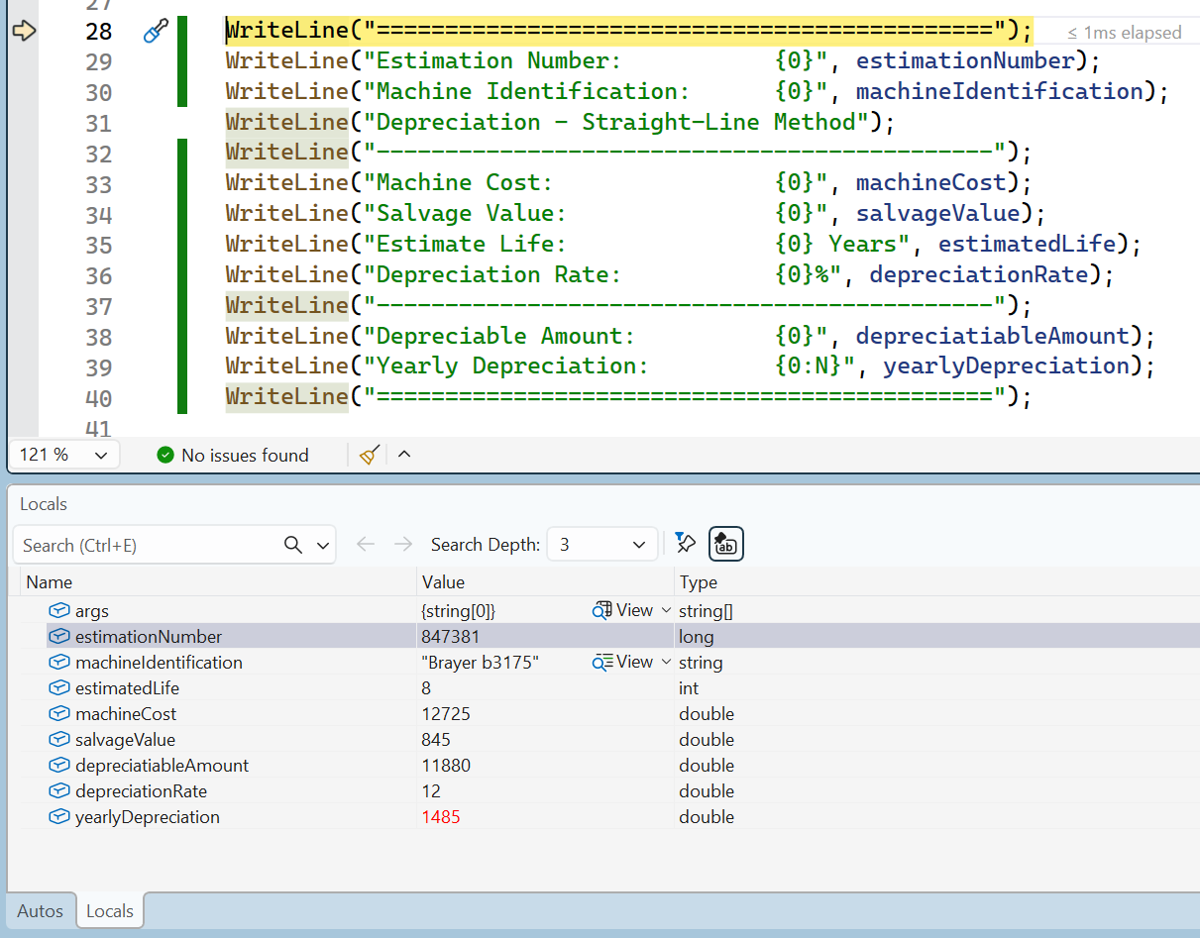The height and width of the screenshot is (938, 1200).
Task: Click line number 31 in the gutter
Action: (x=99, y=123)
